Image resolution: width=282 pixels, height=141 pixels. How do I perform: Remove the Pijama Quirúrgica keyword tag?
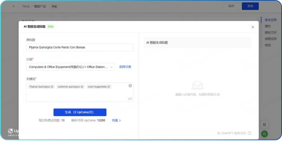coord(52,87)
